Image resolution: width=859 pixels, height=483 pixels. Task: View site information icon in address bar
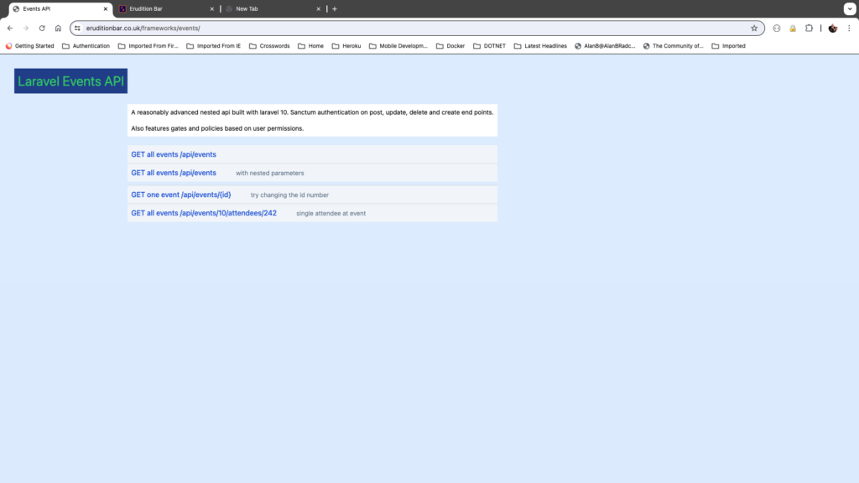click(x=77, y=28)
